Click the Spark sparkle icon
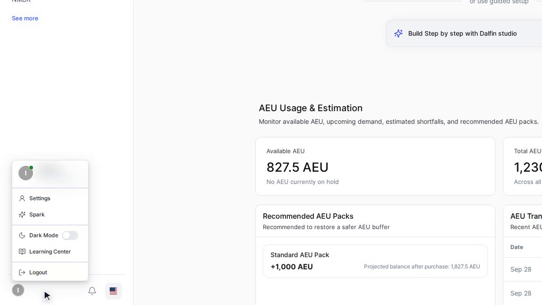 click(x=22, y=215)
